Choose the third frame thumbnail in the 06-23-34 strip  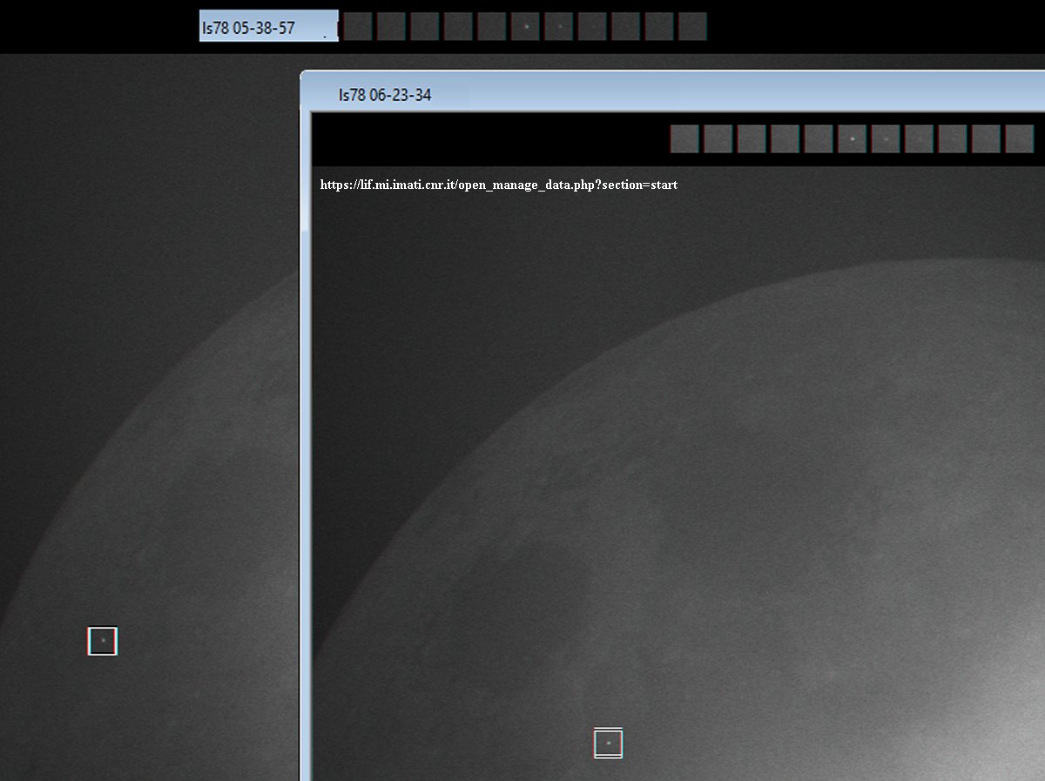(752, 139)
